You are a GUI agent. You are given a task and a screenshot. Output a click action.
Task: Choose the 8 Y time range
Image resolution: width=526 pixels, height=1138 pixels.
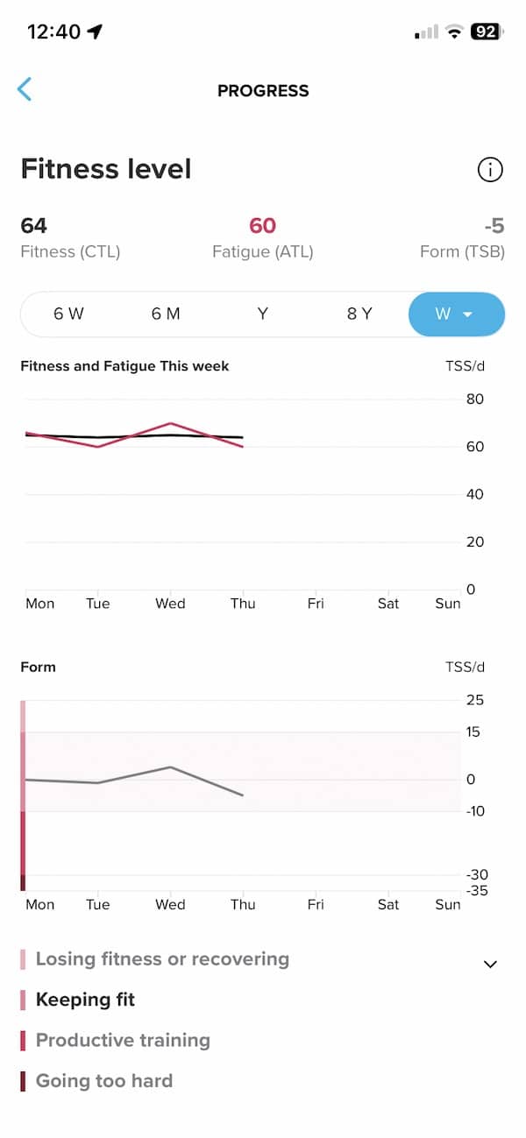(359, 314)
